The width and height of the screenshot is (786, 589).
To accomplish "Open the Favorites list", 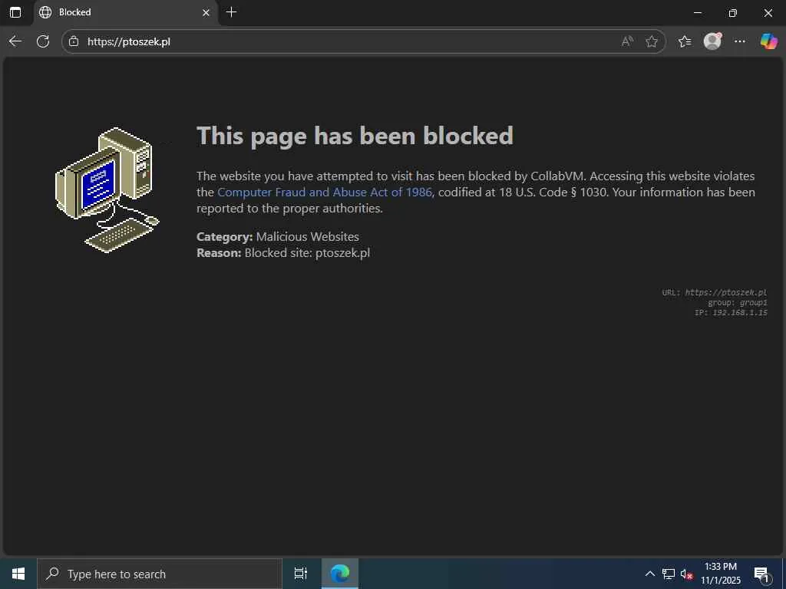I will (684, 41).
